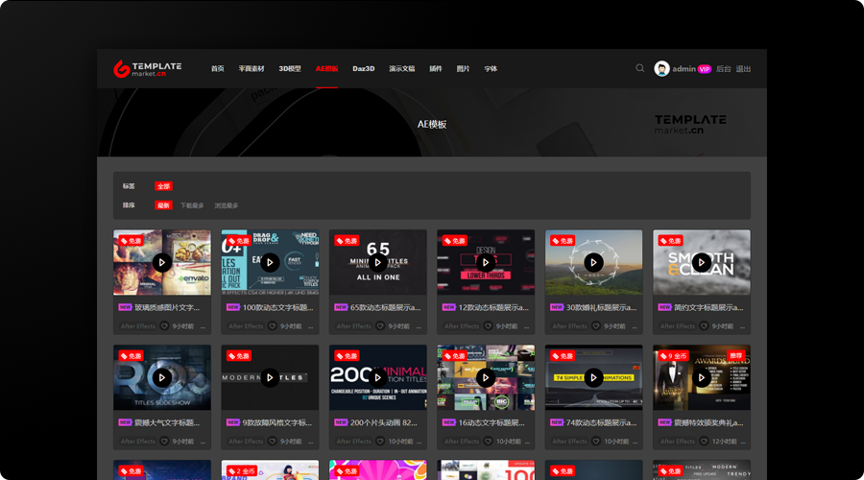Play preview of 震撼大气文字标题 template
Image resolution: width=864 pixels, height=480 pixels.
(162, 377)
